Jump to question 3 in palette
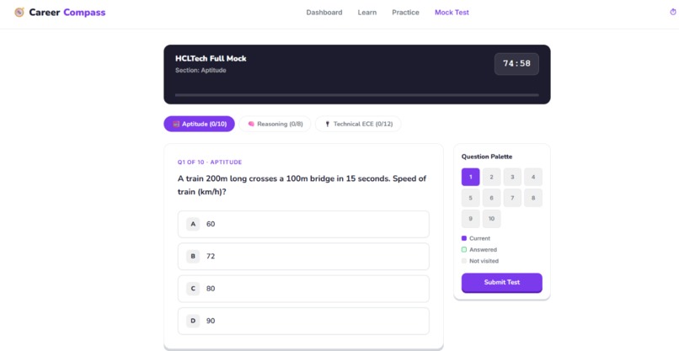This screenshot has height=351, width=679. pos(512,177)
